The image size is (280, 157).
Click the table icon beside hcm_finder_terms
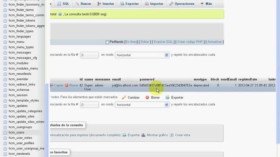pyautogui.click(x=5, y=10)
